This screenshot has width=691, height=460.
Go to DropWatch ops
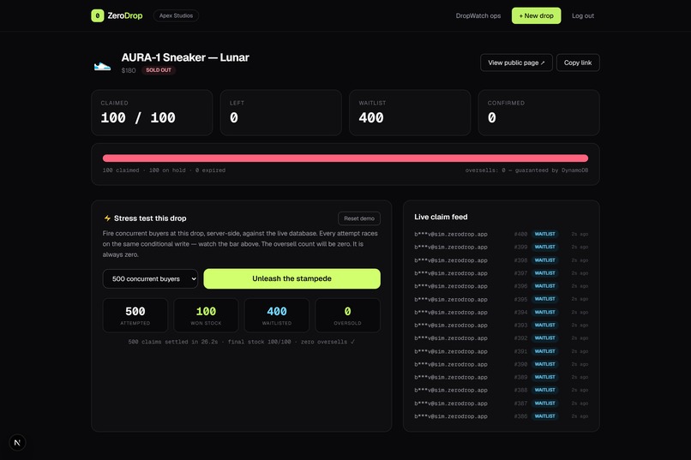point(478,15)
